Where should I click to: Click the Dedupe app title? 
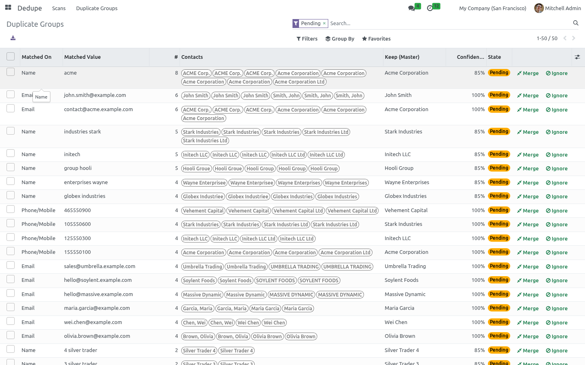pos(30,8)
